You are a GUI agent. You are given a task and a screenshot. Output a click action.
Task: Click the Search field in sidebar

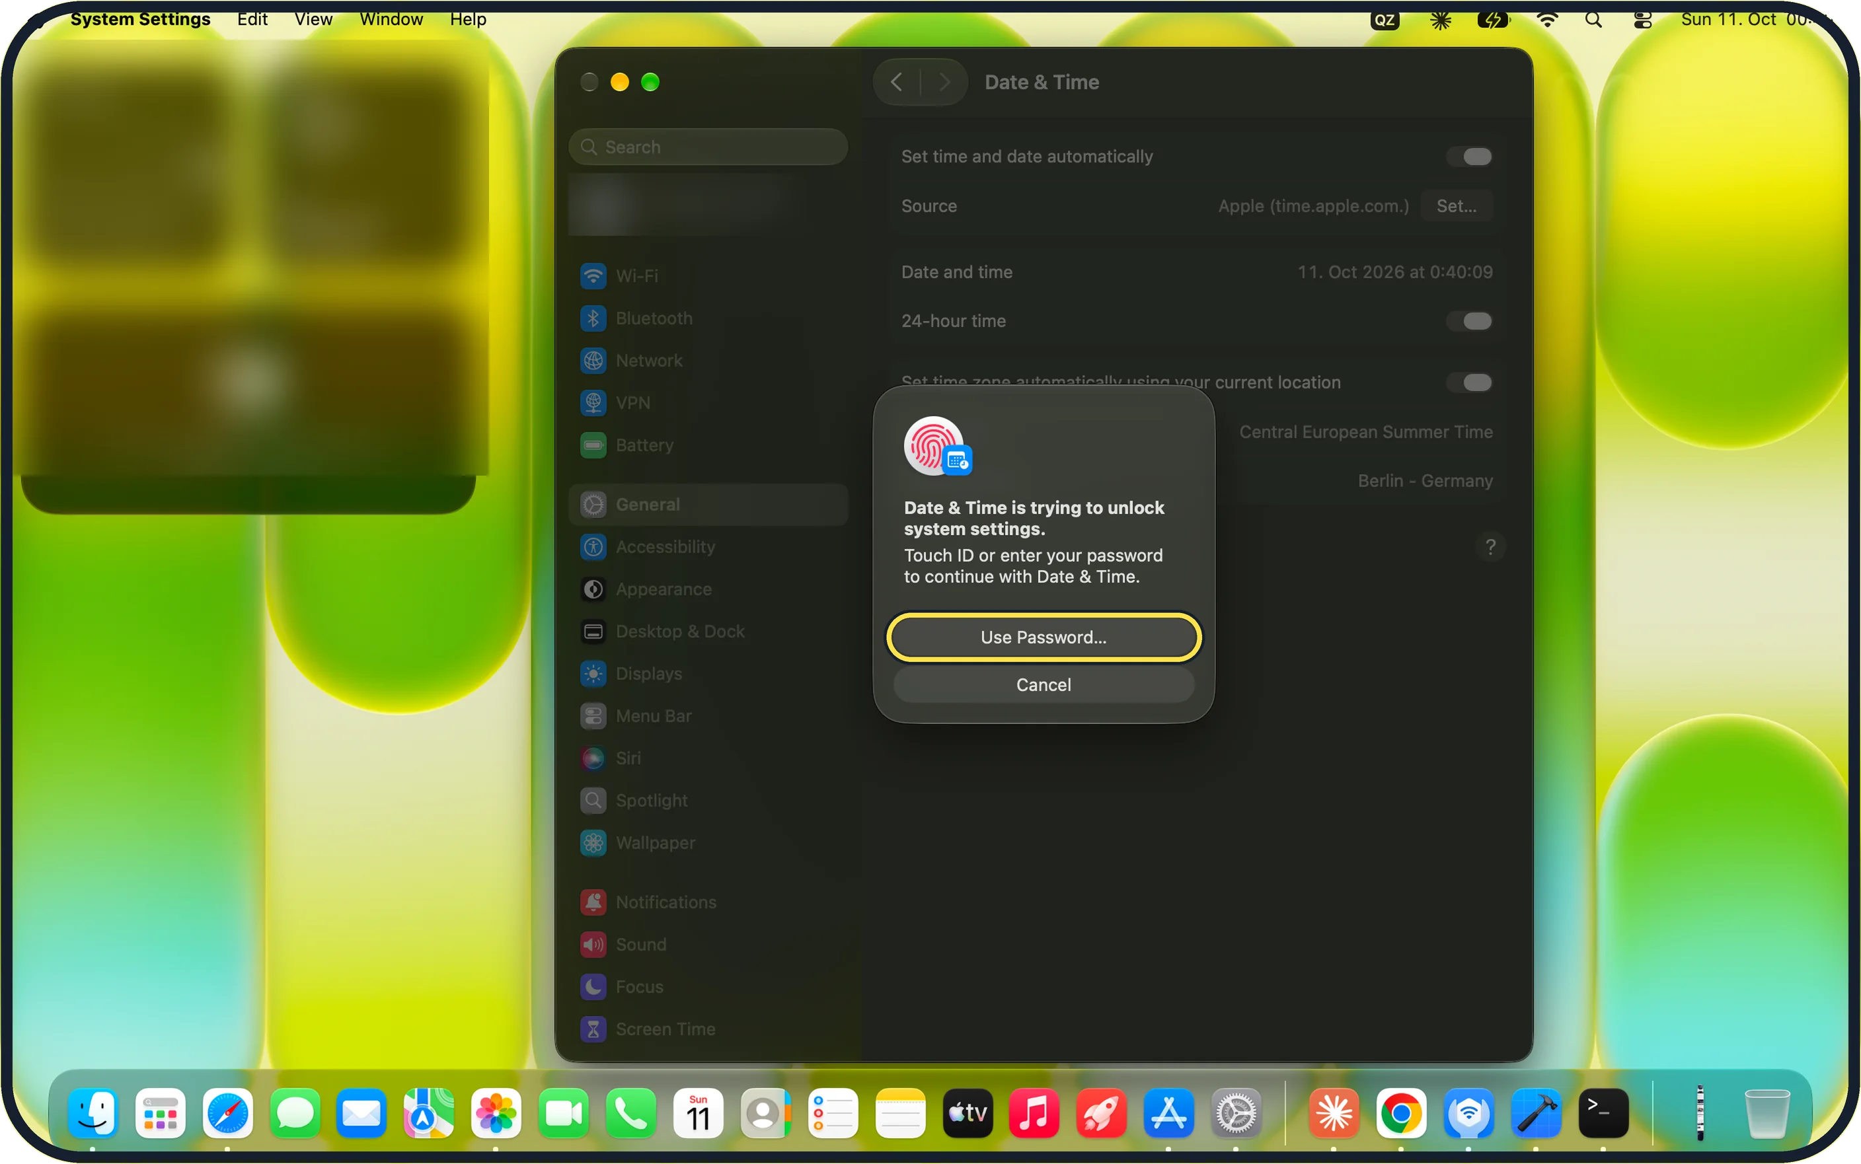708,146
